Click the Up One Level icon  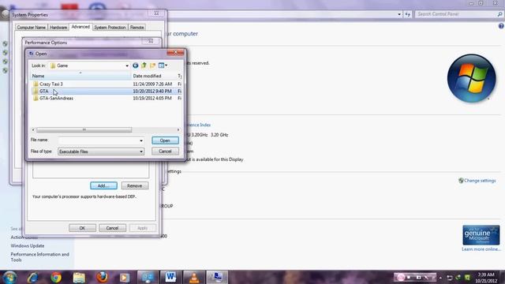(x=144, y=65)
